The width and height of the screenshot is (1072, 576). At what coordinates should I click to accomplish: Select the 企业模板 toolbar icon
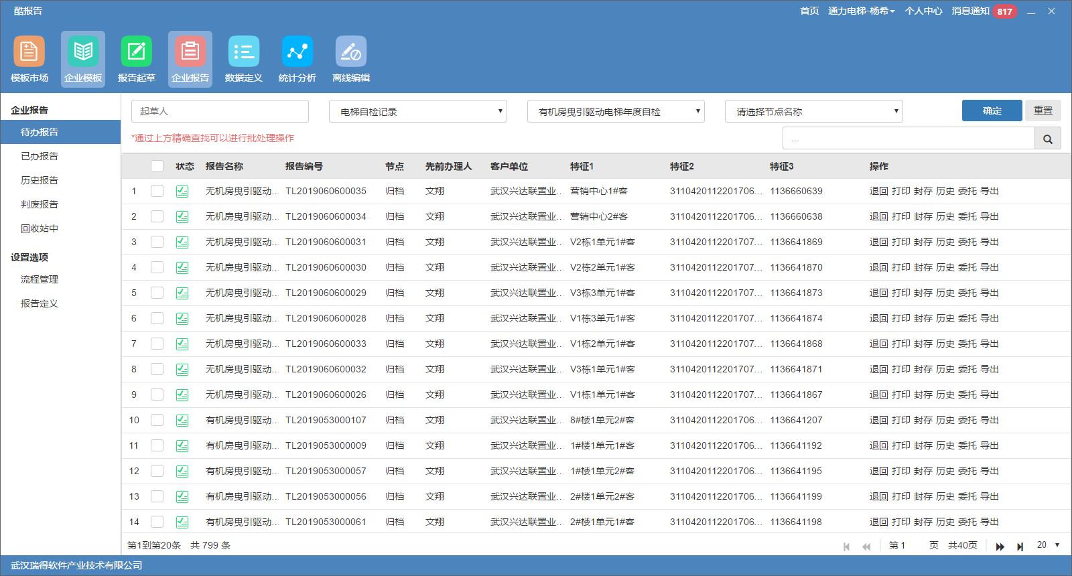click(83, 52)
